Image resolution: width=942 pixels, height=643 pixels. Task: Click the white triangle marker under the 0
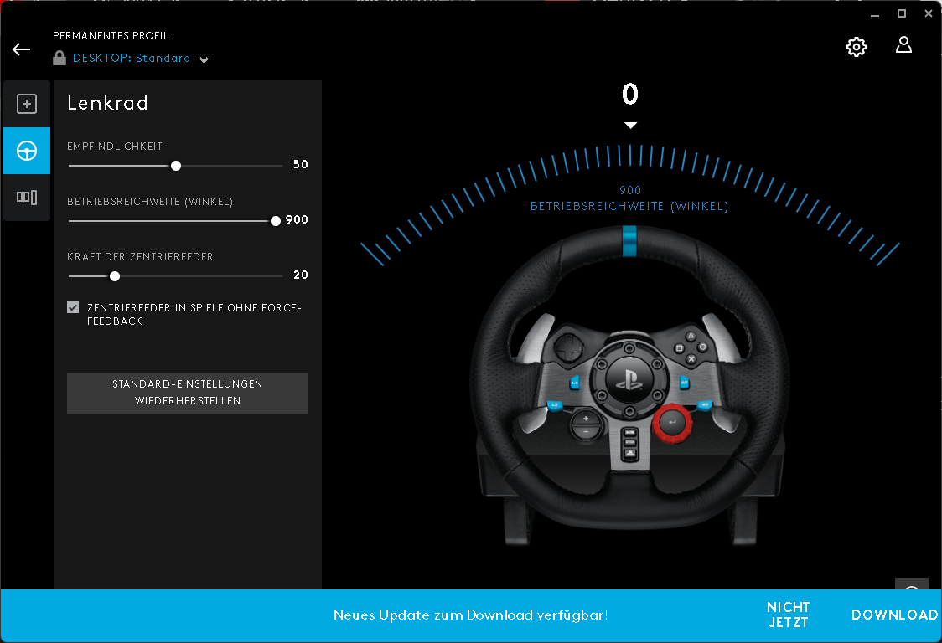click(630, 126)
